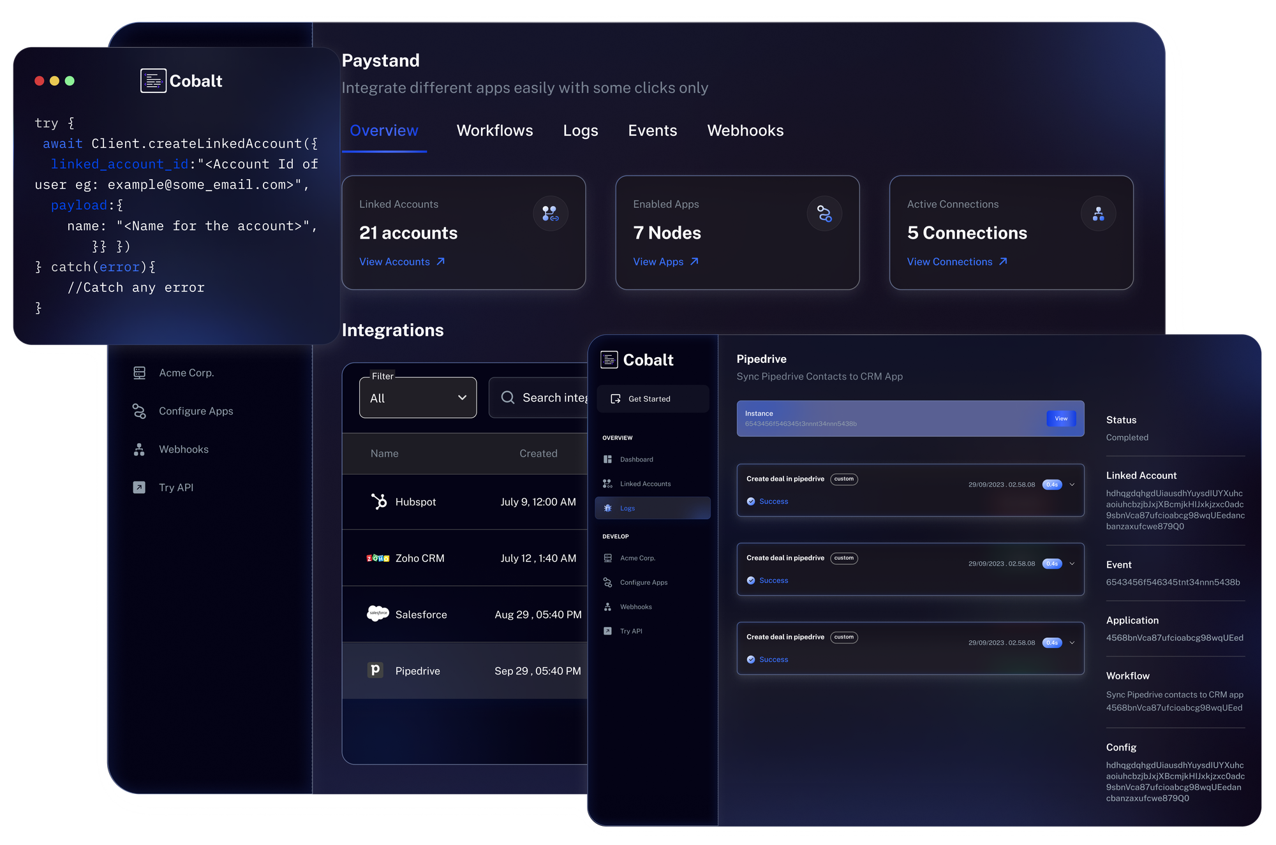Click the search magnifier icon
The width and height of the screenshot is (1276, 845).
[x=508, y=397]
